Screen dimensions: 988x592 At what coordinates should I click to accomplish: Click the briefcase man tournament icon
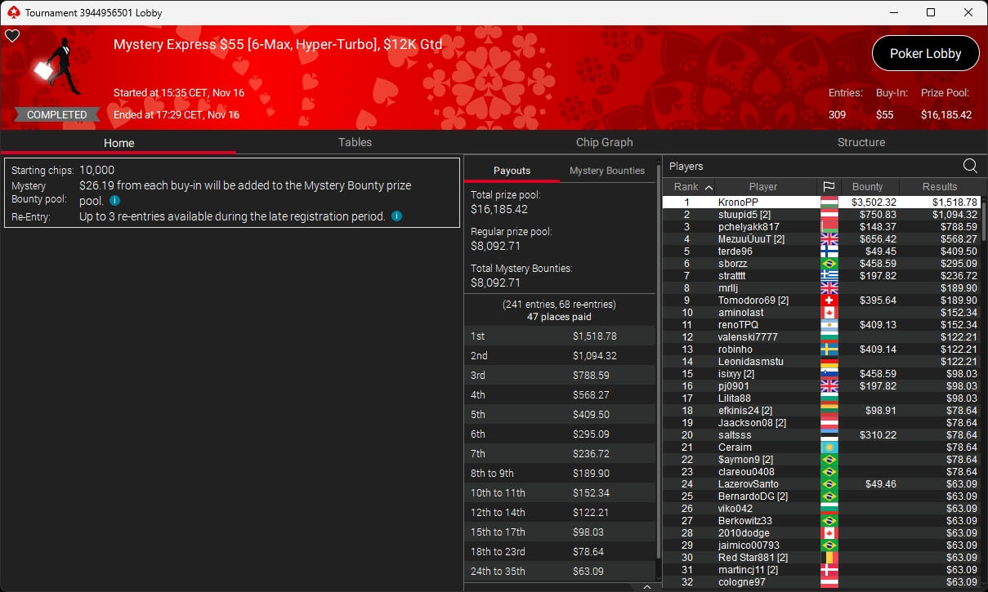point(59,69)
